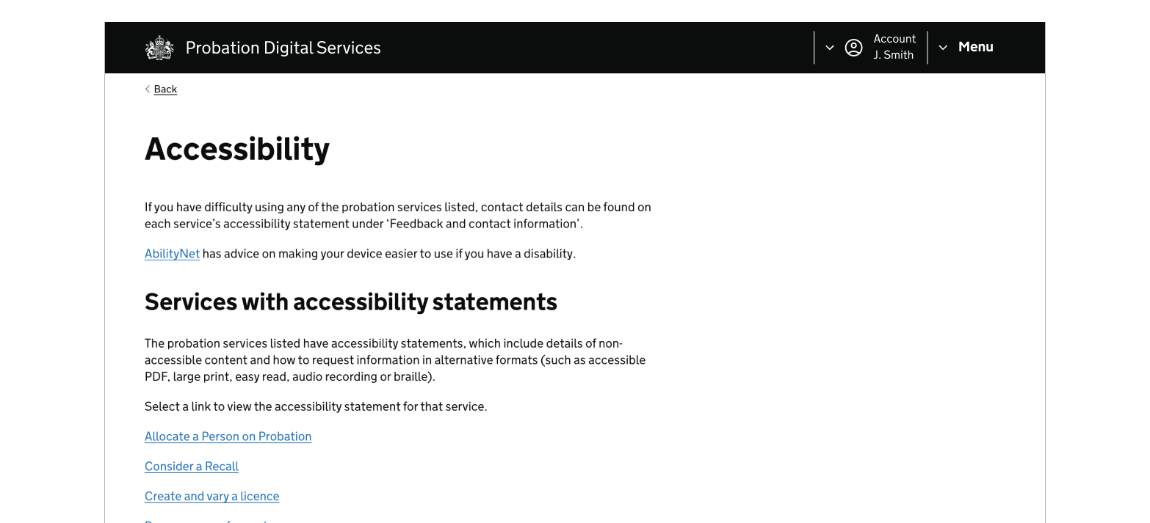Visit 'Create and vary a licence' statement
This screenshot has width=1150, height=523.
click(x=211, y=496)
